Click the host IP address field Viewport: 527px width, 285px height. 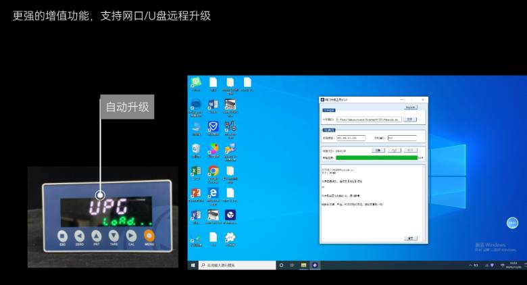coord(350,138)
